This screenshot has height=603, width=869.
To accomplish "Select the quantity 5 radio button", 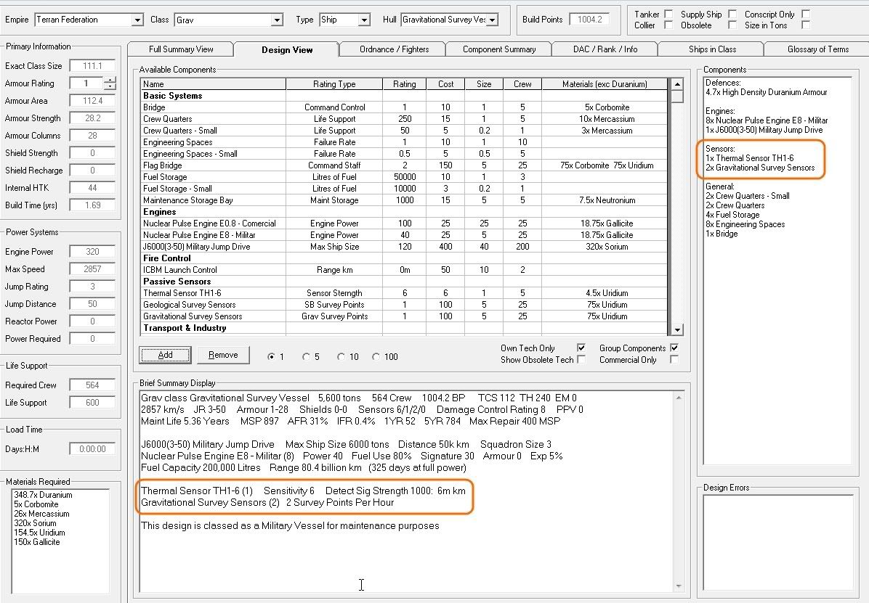I will tap(306, 356).
